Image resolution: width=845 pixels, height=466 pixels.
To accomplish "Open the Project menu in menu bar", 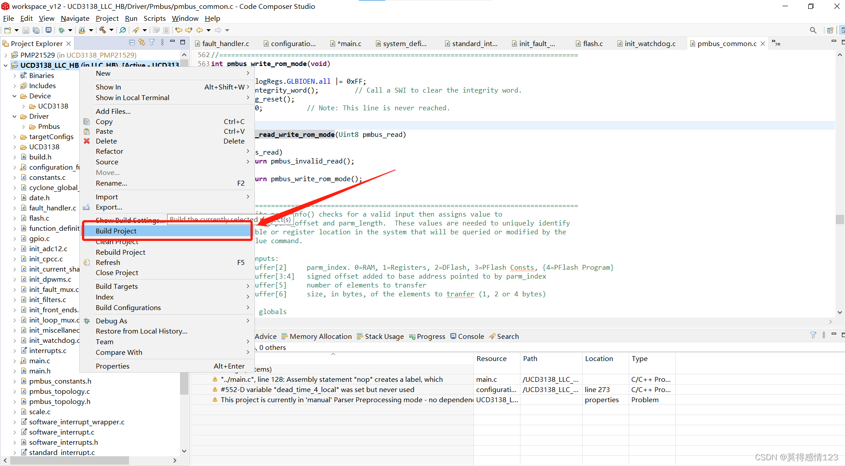I will point(107,18).
